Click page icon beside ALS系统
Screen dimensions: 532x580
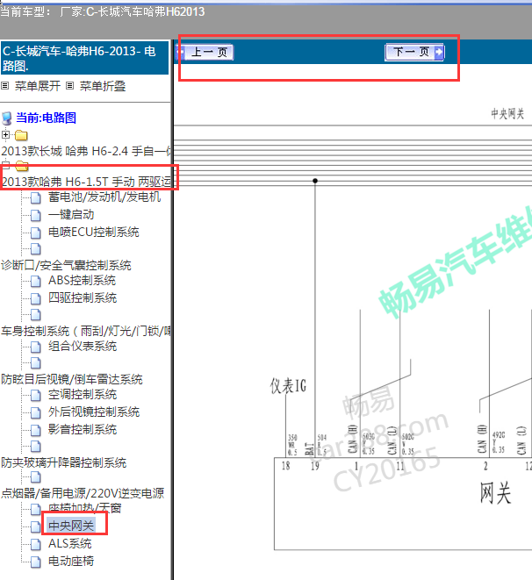(35, 544)
